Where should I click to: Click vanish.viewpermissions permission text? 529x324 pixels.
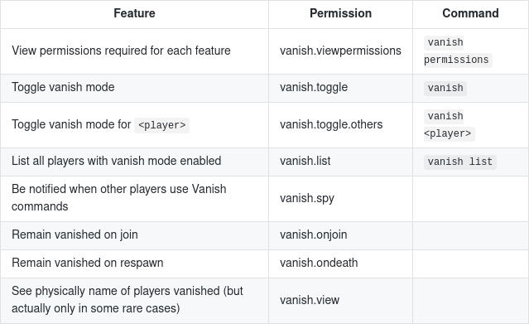pos(340,51)
